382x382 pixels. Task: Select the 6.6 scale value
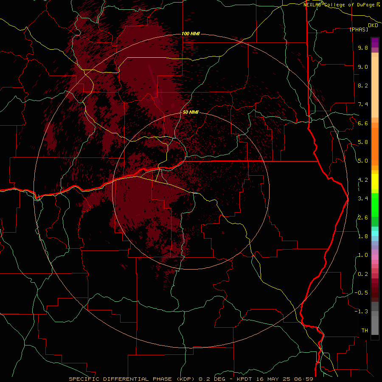coord(363,123)
